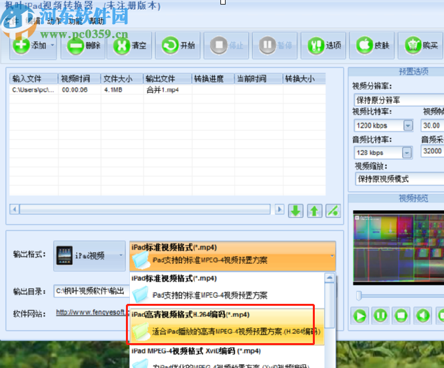The image size is (444, 368).
Task: Click the video preview thumbnail
Action: [x=398, y=248]
